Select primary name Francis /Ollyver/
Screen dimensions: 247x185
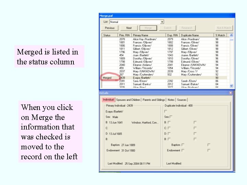pos(142,46)
